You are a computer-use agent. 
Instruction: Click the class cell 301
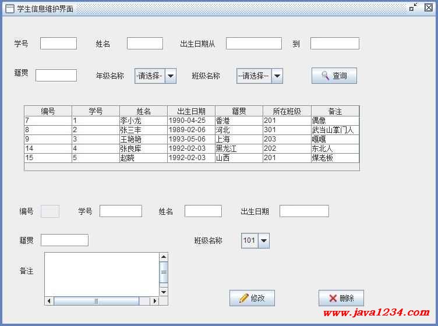point(287,130)
